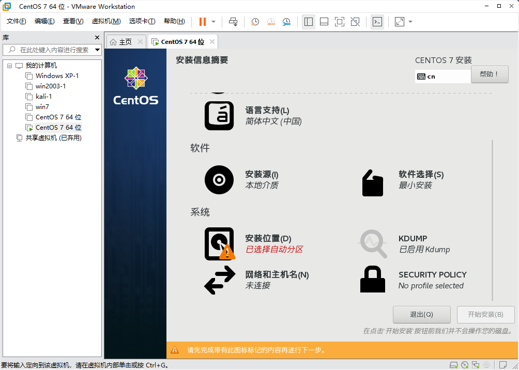Screen dimensions: 519x370
Task: Open the library search dropdown arrow
Action: tap(97, 50)
